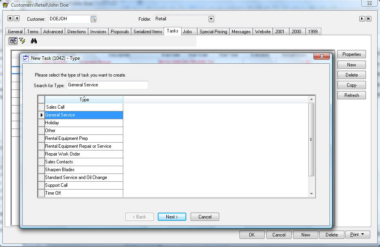Image resolution: width=380 pixels, height=247 pixels.
Task: Open customer lookup magnifier beside DOEJOH
Action: pyautogui.click(x=94, y=19)
